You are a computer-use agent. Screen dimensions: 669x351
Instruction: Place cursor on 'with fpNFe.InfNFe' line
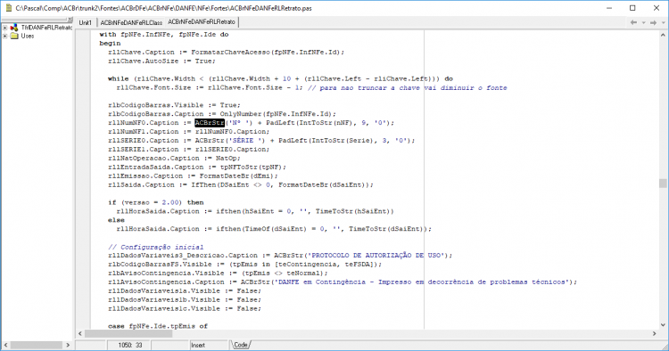click(164, 35)
